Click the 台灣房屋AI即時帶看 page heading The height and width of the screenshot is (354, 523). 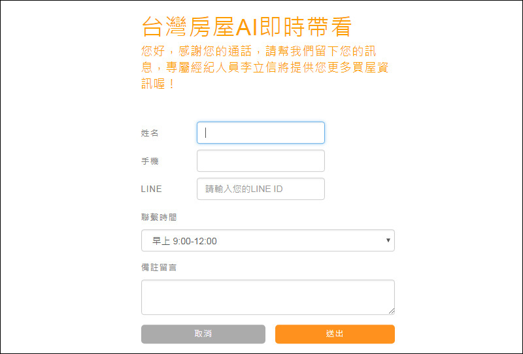tap(247, 27)
